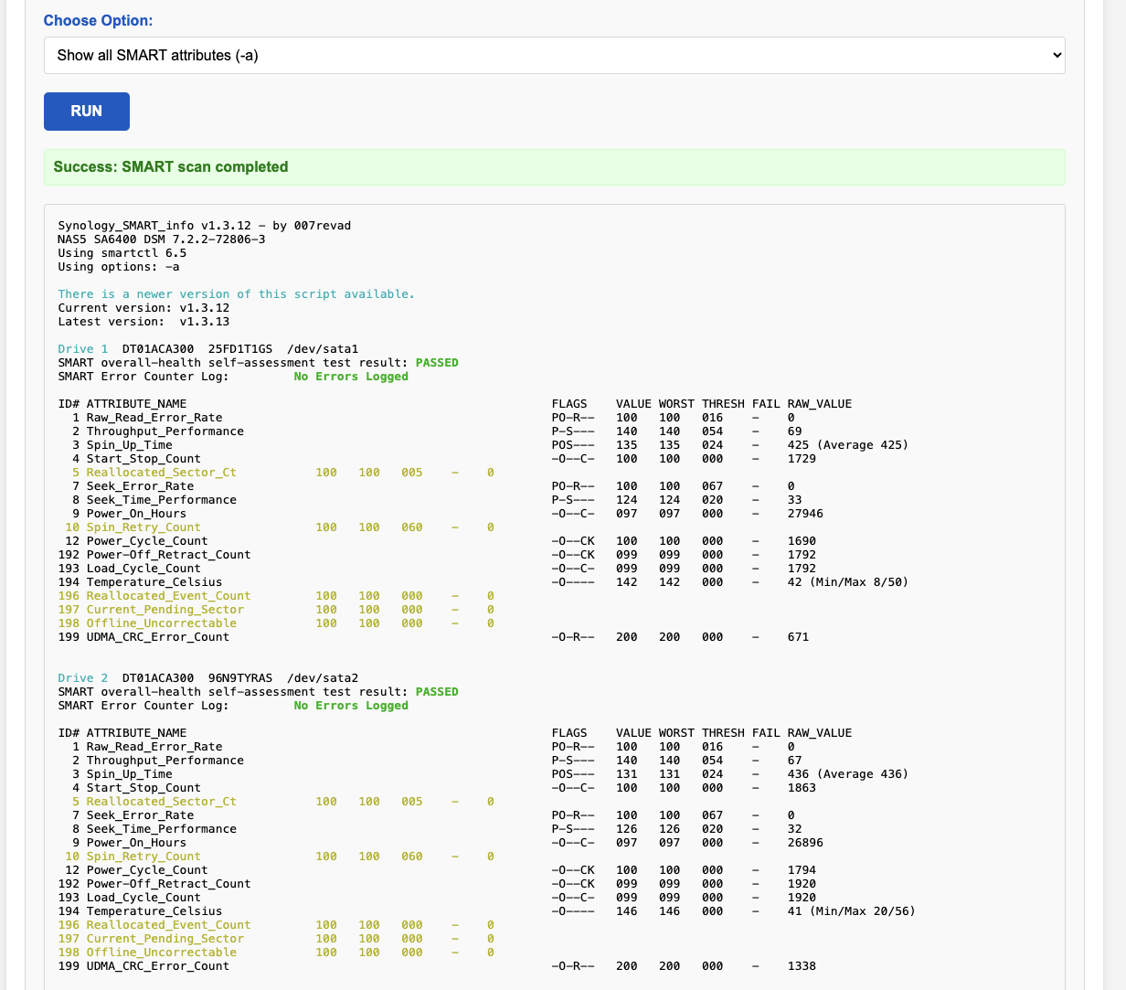Click Drive 2's UDMA_CRC_Error_Count raw value 1338

(x=802, y=966)
